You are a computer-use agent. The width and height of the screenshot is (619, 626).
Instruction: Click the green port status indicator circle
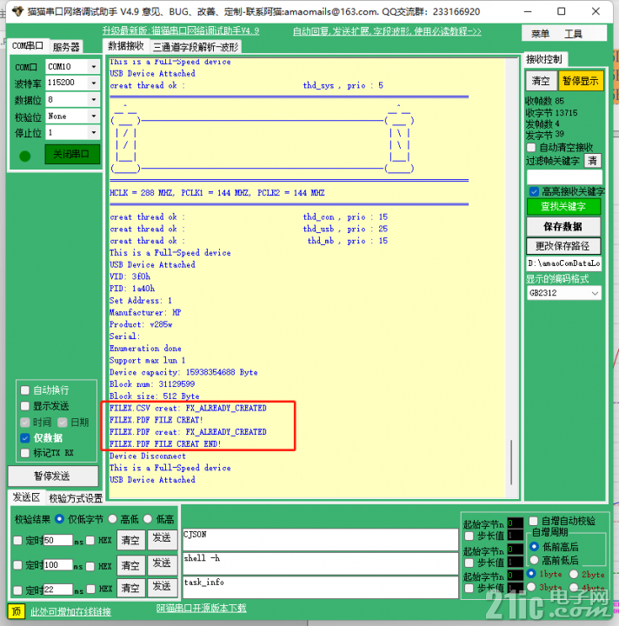point(24,156)
